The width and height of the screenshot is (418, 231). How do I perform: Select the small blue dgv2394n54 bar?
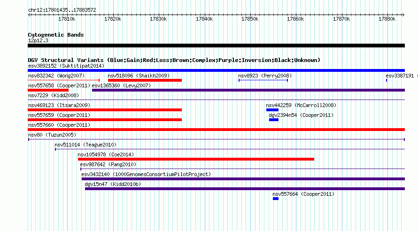274,120
